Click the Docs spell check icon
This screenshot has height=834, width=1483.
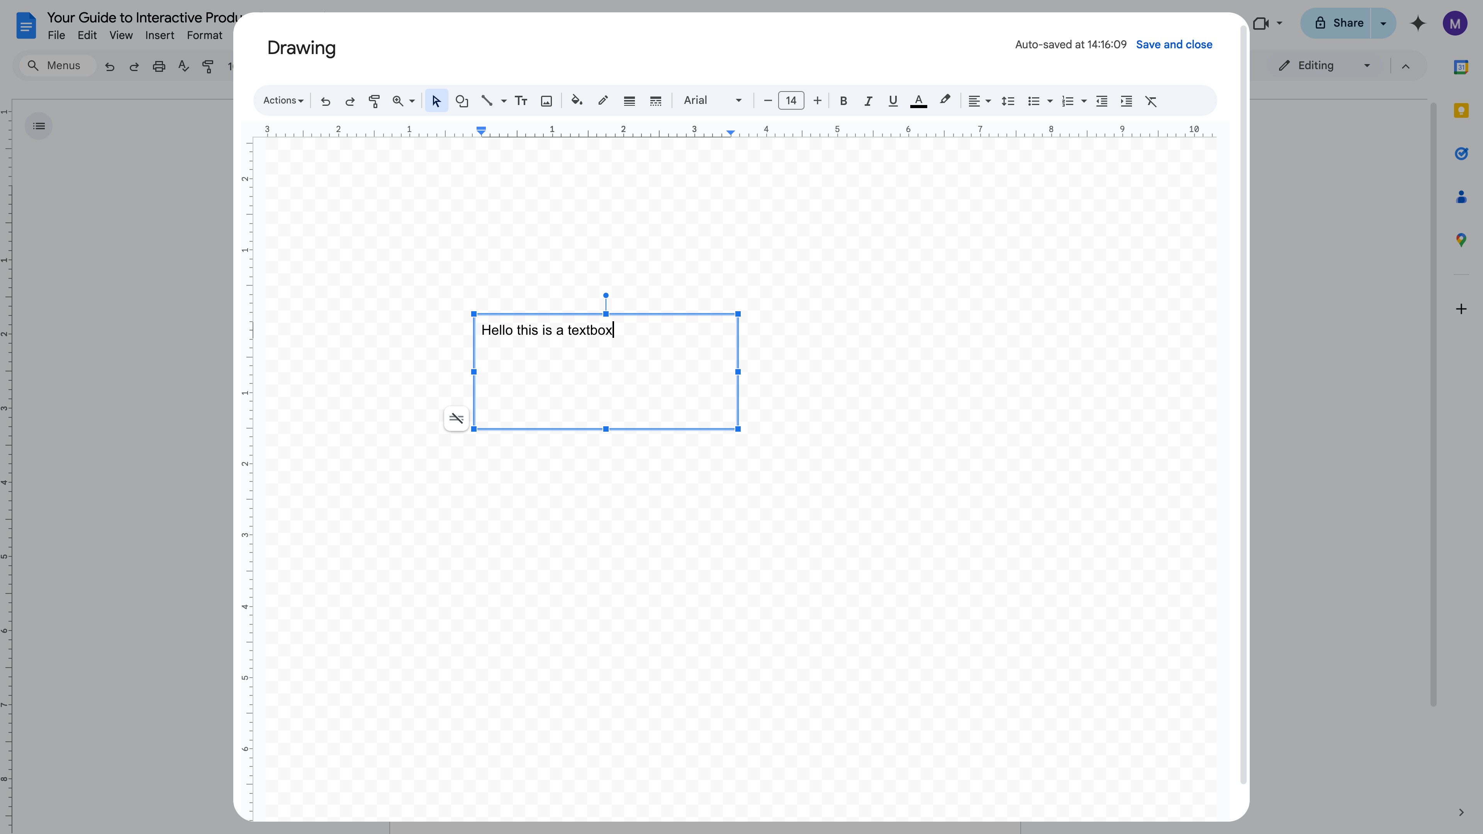(184, 66)
